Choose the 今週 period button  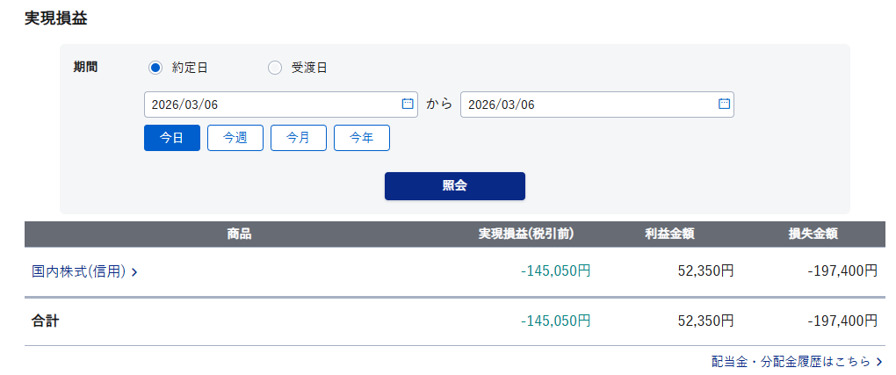click(235, 138)
